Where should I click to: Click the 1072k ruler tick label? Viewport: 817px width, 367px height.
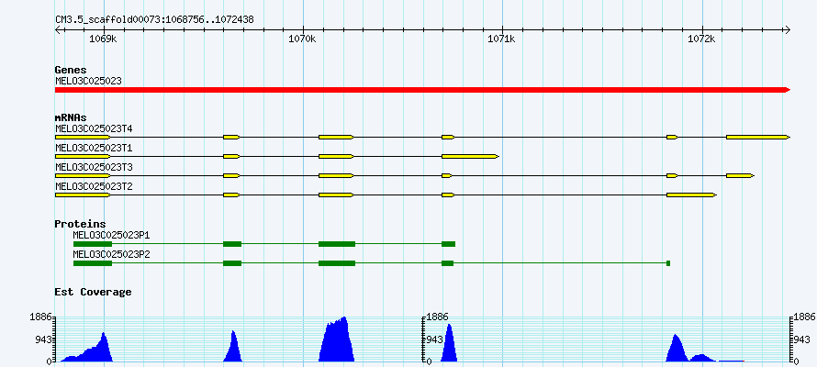[701, 39]
